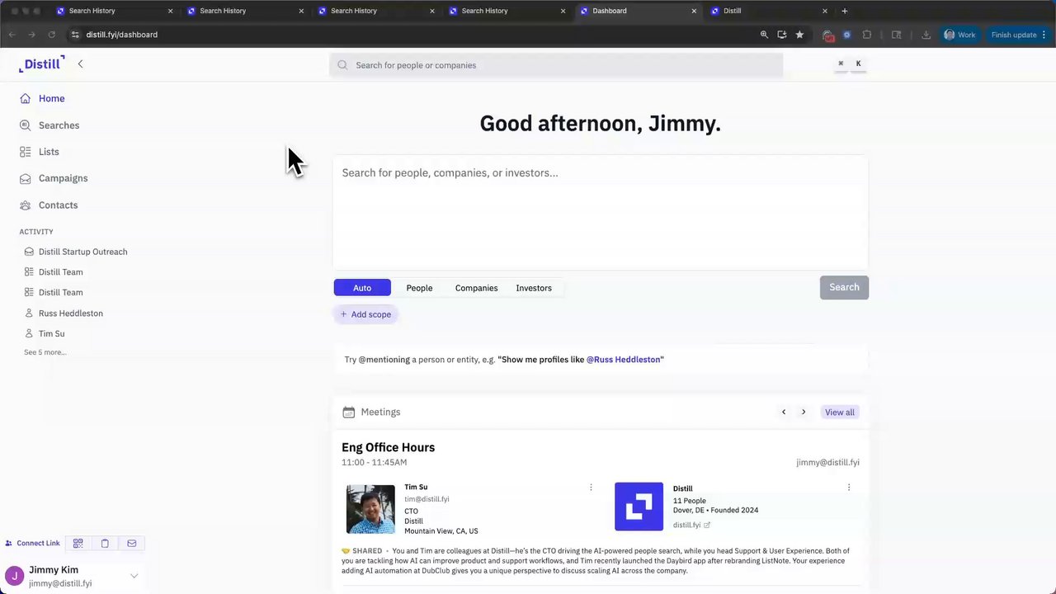The height and width of the screenshot is (594, 1056).
Task: Open Tim Su's three-dot options menu
Action: 591,488
